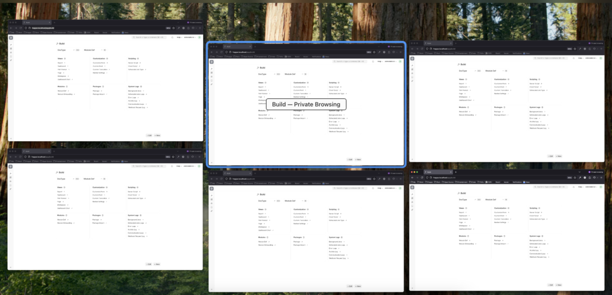
Task: Select the highlighted Build — Private Browsing window
Action: pyautogui.click(x=305, y=104)
